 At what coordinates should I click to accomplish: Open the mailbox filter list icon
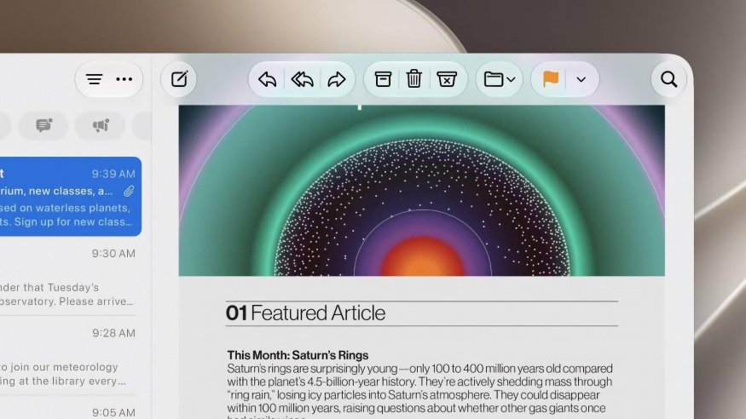click(94, 79)
